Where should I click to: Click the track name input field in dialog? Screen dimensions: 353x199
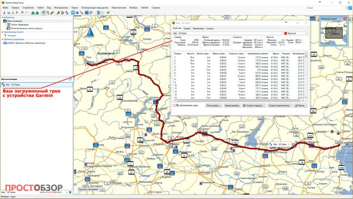[x=228, y=33]
